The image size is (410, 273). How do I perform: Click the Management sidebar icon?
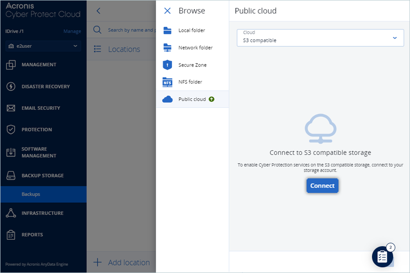[x=11, y=65]
